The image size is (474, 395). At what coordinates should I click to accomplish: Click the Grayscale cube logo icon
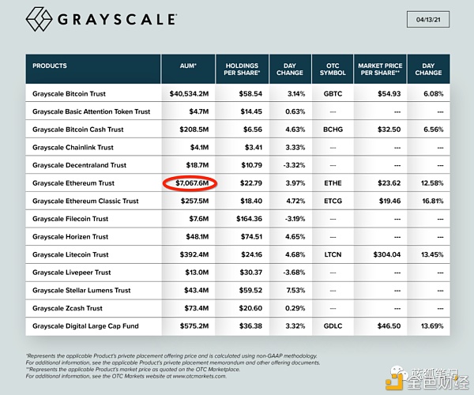point(39,19)
